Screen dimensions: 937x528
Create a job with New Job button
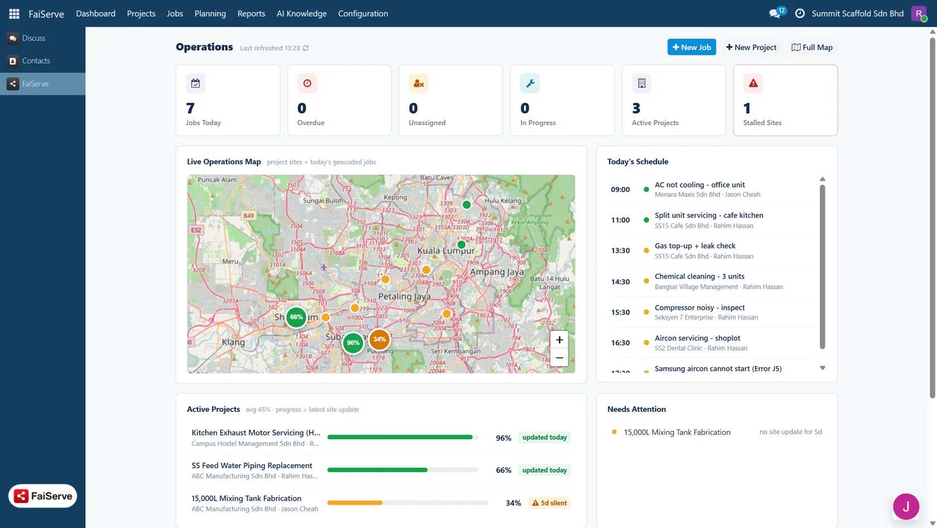coord(692,47)
